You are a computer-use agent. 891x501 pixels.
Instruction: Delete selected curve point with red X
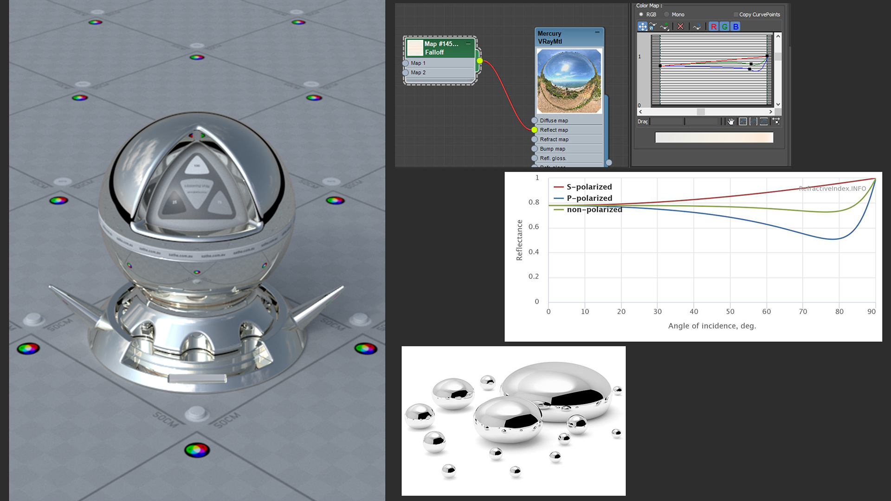click(680, 26)
